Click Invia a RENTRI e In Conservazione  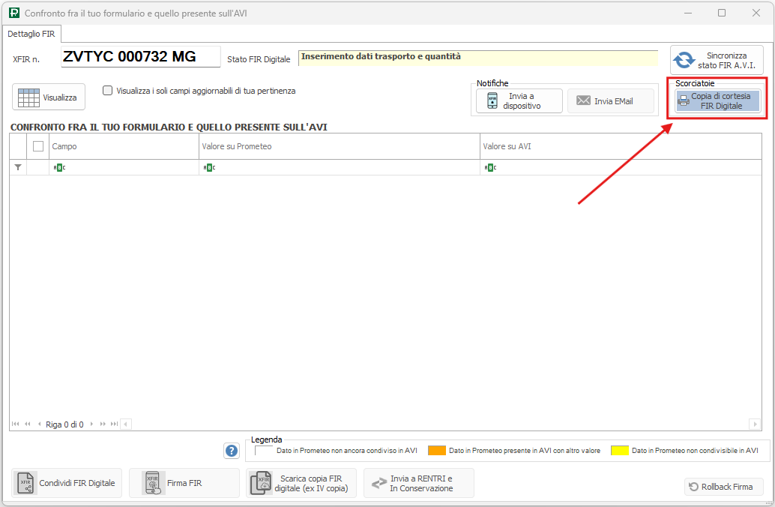coord(418,483)
